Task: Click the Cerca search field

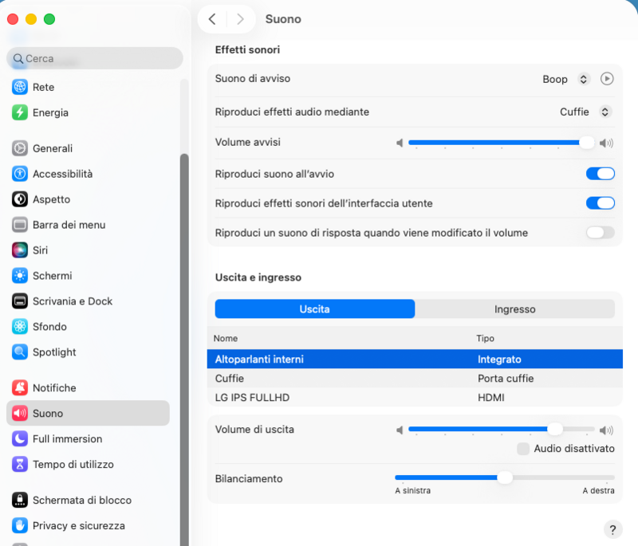Action: click(x=95, y=58)
